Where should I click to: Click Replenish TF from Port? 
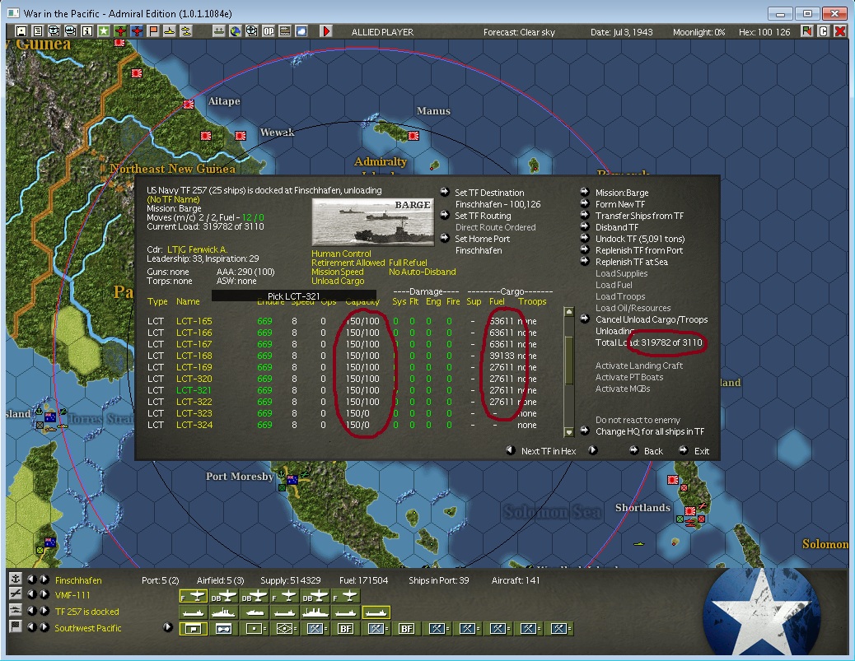click(x=639, y=250)
